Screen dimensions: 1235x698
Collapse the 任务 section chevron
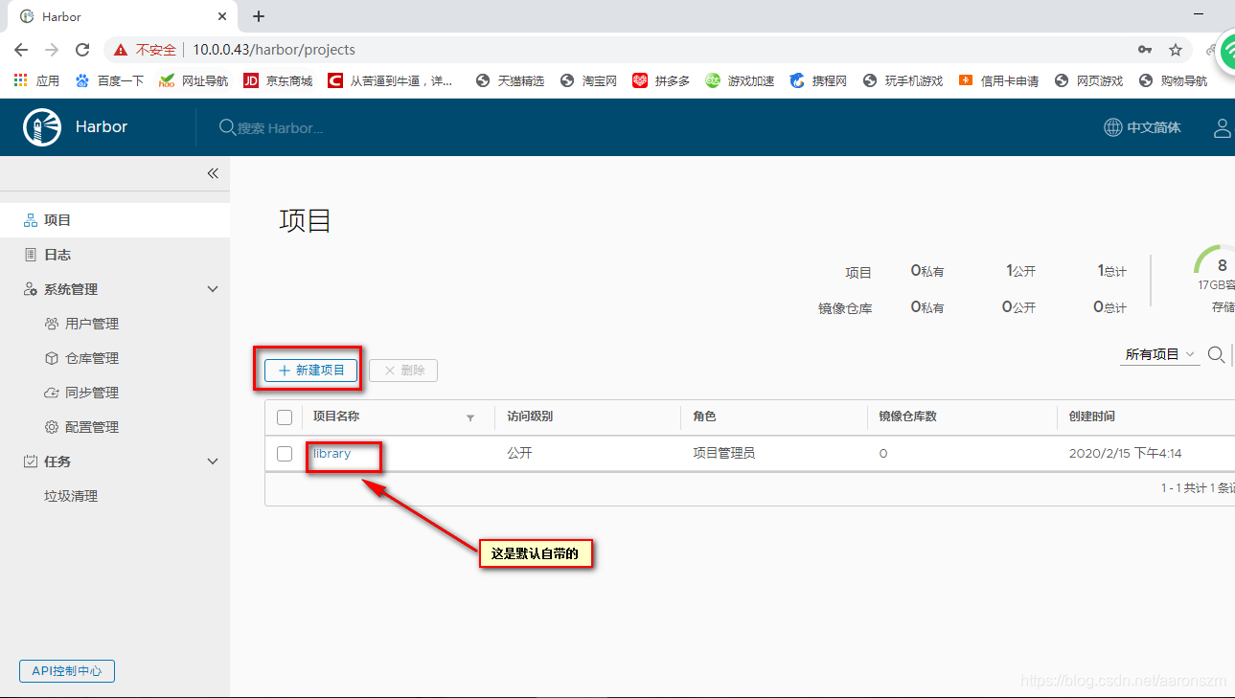pyautogui.click(x=213, y=462)
